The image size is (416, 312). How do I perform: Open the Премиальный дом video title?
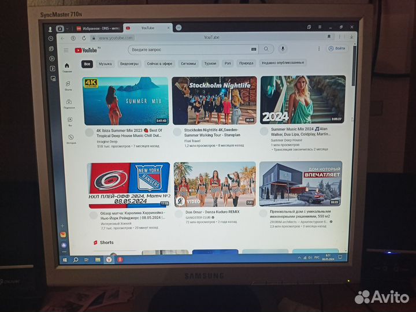(x=300, y=214)
